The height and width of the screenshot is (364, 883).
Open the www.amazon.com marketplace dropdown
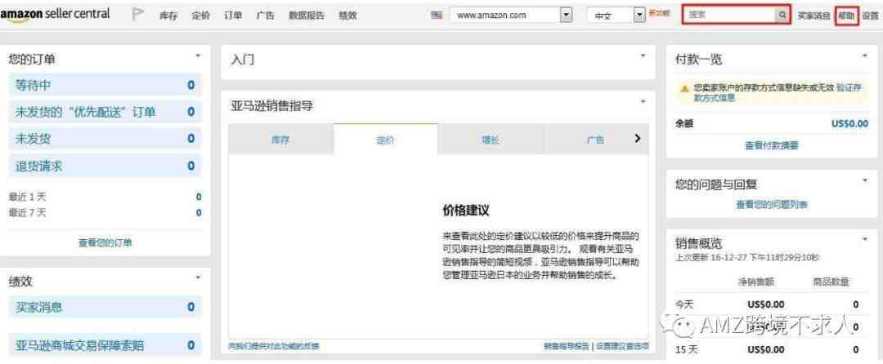511,16
